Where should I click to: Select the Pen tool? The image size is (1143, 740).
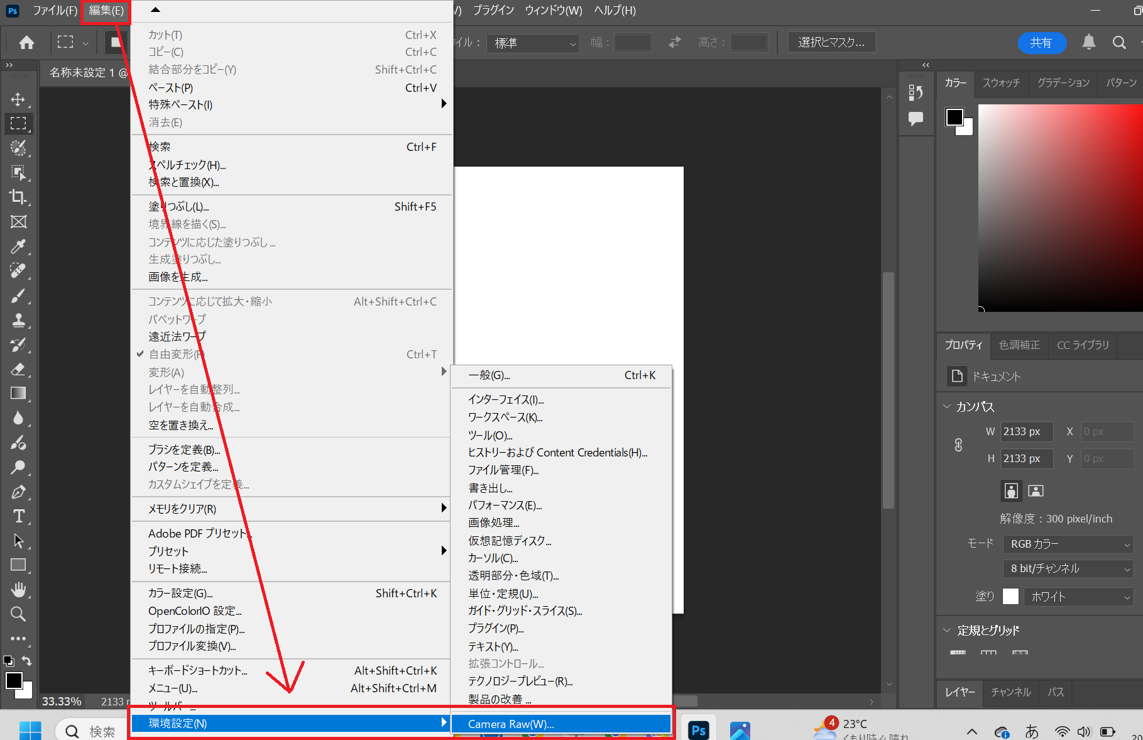coord(18,492)
